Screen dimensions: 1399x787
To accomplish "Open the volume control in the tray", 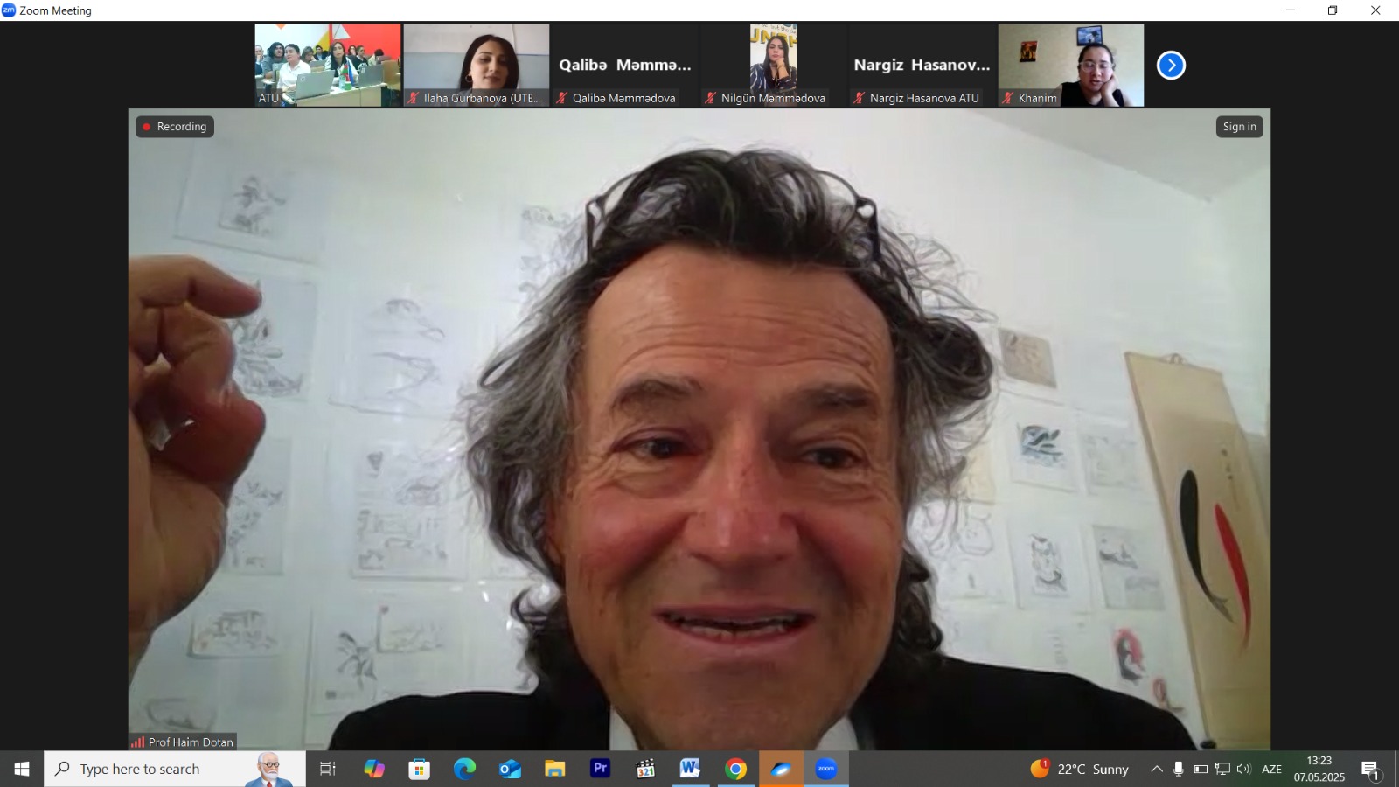I will (x=1244, y=769).
